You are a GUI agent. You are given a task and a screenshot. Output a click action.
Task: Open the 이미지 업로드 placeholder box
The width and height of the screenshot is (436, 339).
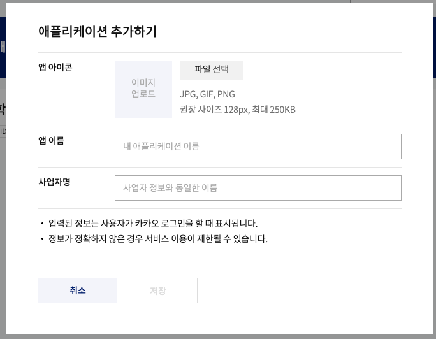point(143,89)
